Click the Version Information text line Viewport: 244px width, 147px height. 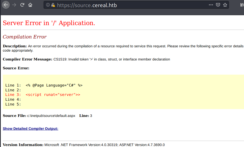tap(84, 145)
